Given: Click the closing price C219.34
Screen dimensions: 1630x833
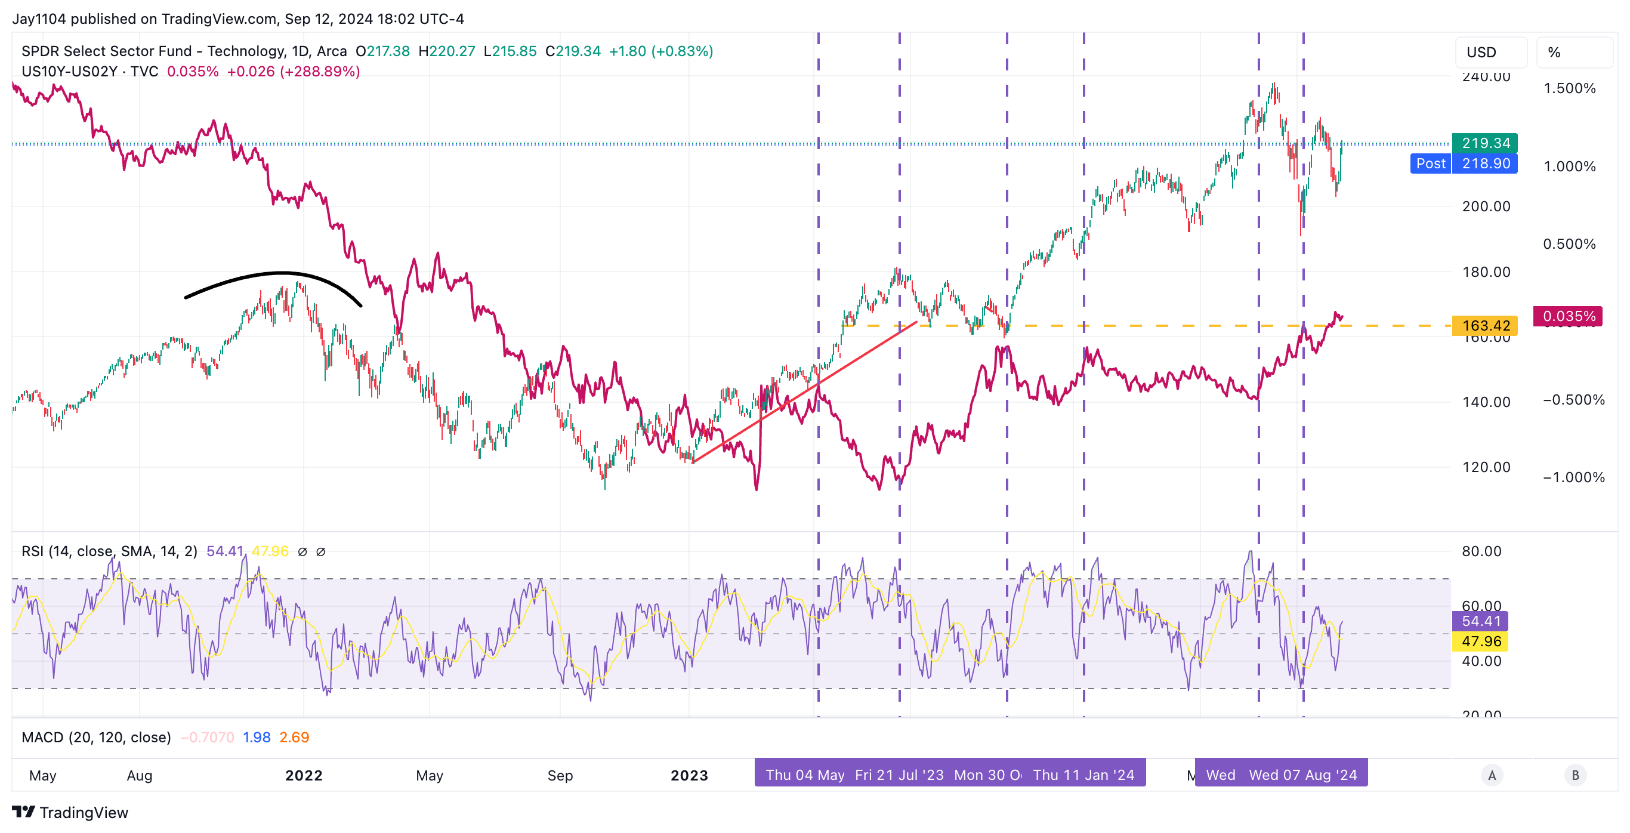Looking at the screenshot, I should [573, 51].
